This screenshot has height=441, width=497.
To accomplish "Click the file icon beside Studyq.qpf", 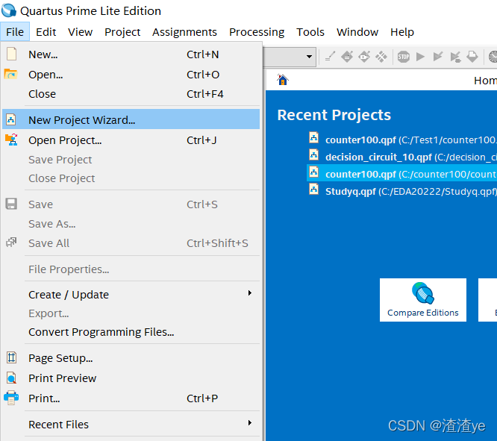I will pyautogui.click(x=313, y=190).
